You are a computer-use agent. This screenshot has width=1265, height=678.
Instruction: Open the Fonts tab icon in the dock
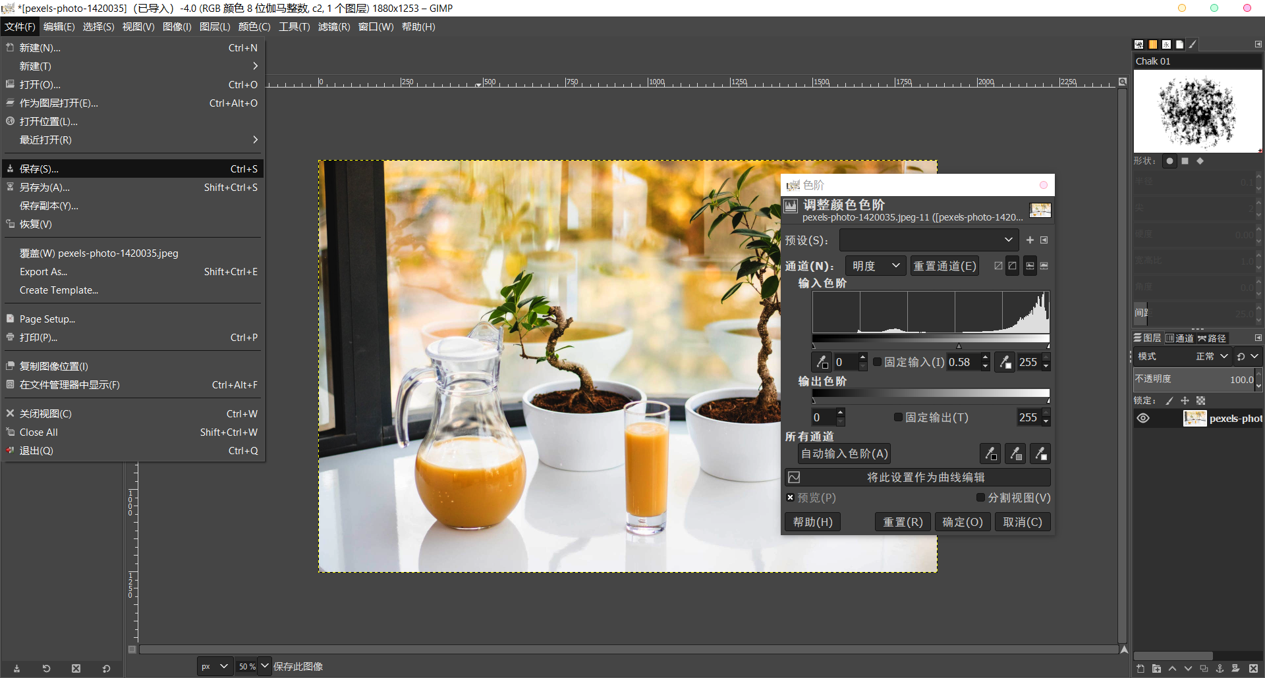click(x=1166, y=45)
